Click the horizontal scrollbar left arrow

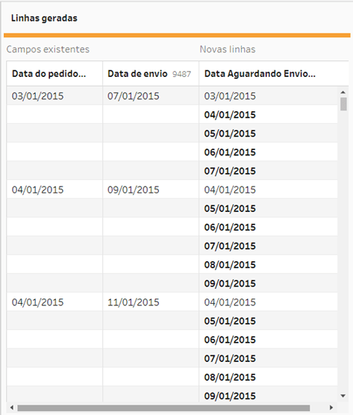coord(12,408)
